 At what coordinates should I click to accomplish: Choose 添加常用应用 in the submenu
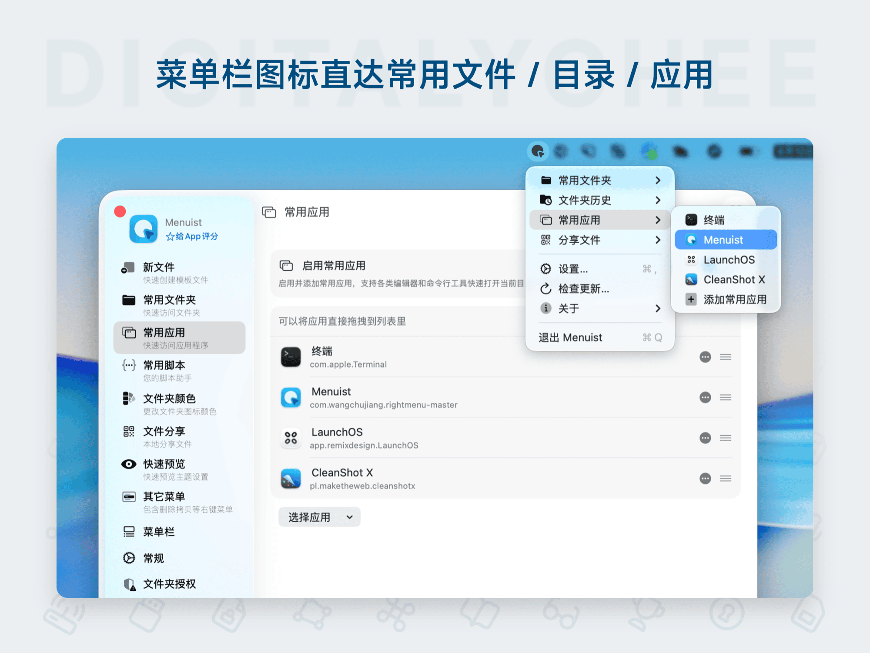(x=726, y=299)
